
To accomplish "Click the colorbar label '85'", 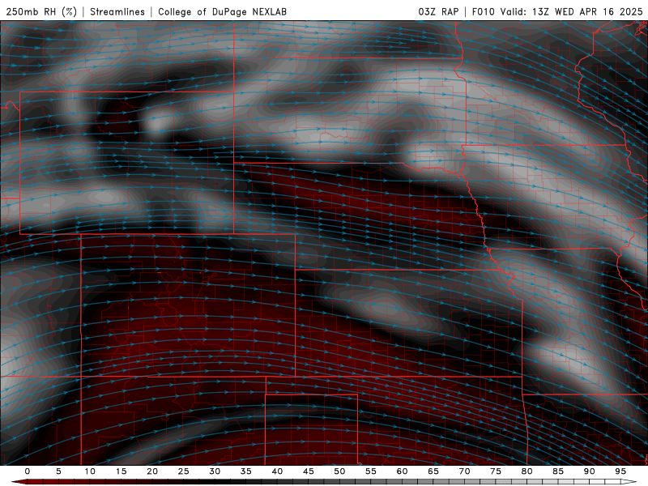I will pyautogui.click(x=558, y=471).
